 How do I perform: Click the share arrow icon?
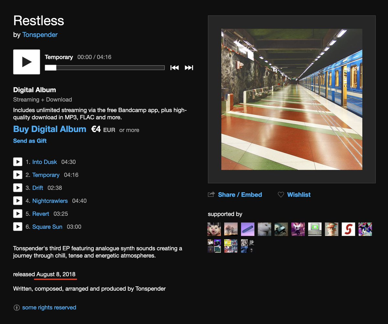(x=211, y=195)
